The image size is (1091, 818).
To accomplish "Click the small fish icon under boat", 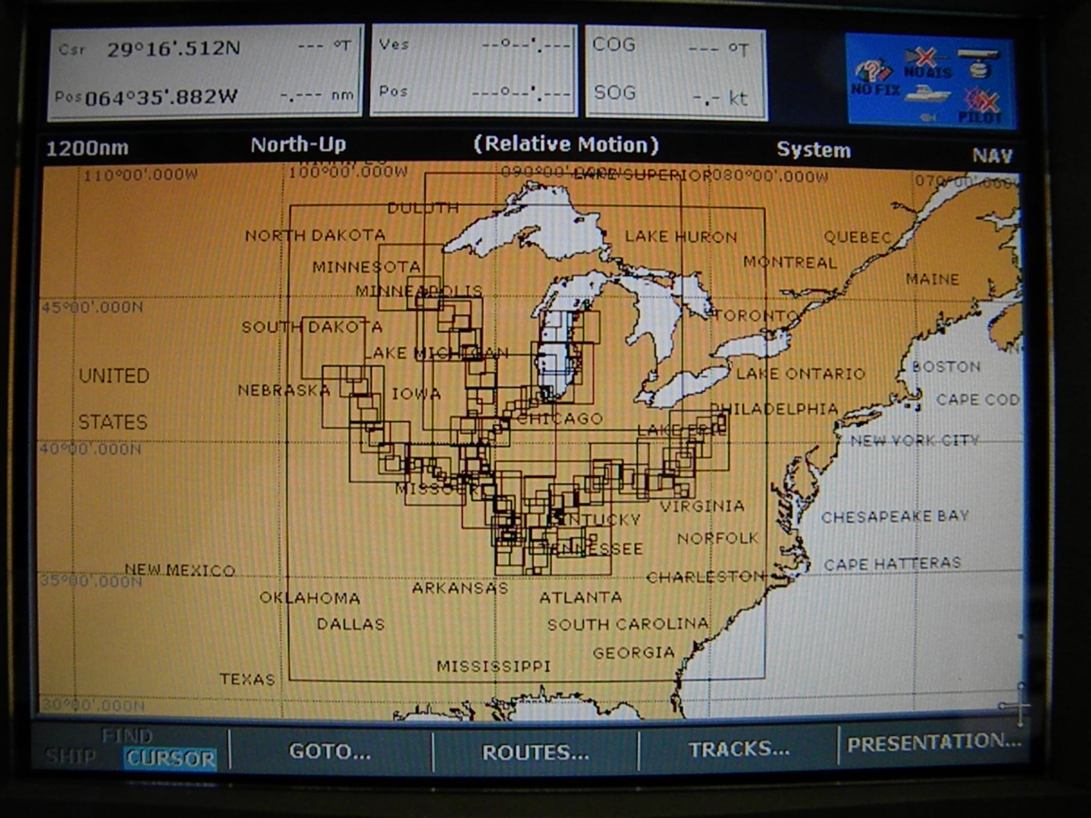I will pos(928,118).
